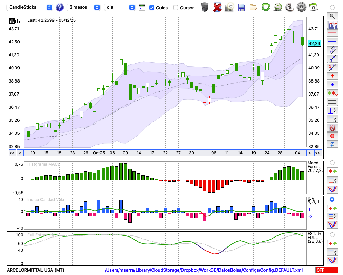343x275 pixels.
Task: Select the zigzag channel drawing tool
Action: [x=332, y=50]
